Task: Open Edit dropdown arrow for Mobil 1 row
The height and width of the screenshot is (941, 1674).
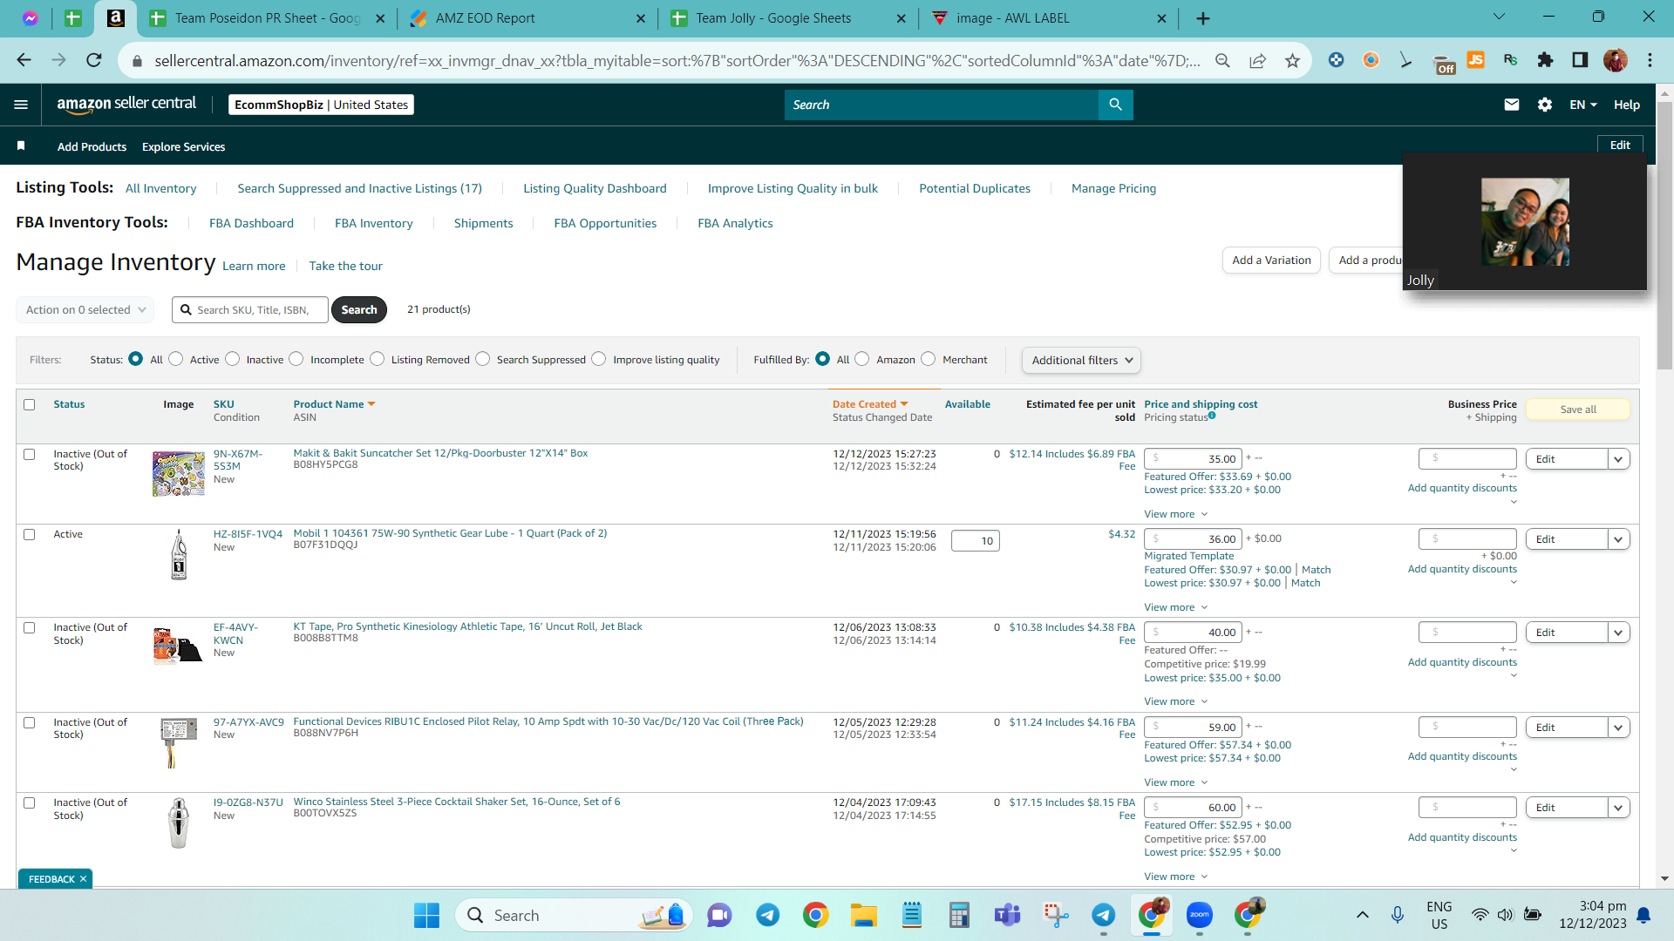Action: pyautogui.click(x=1618, y=539)
